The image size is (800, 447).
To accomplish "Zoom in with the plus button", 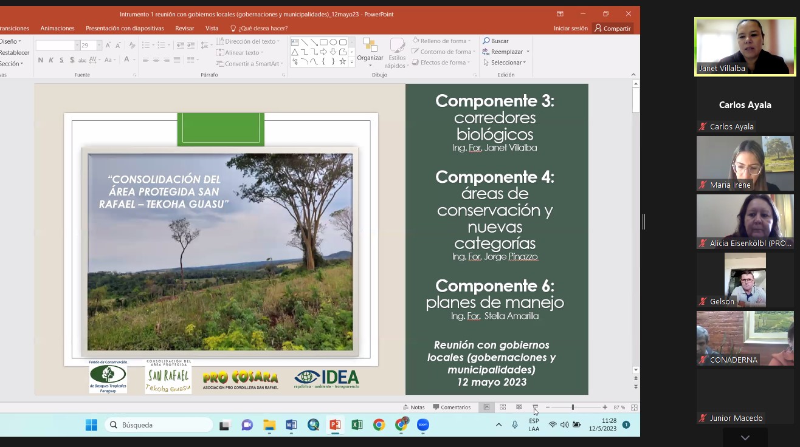I will coord(605,407).
